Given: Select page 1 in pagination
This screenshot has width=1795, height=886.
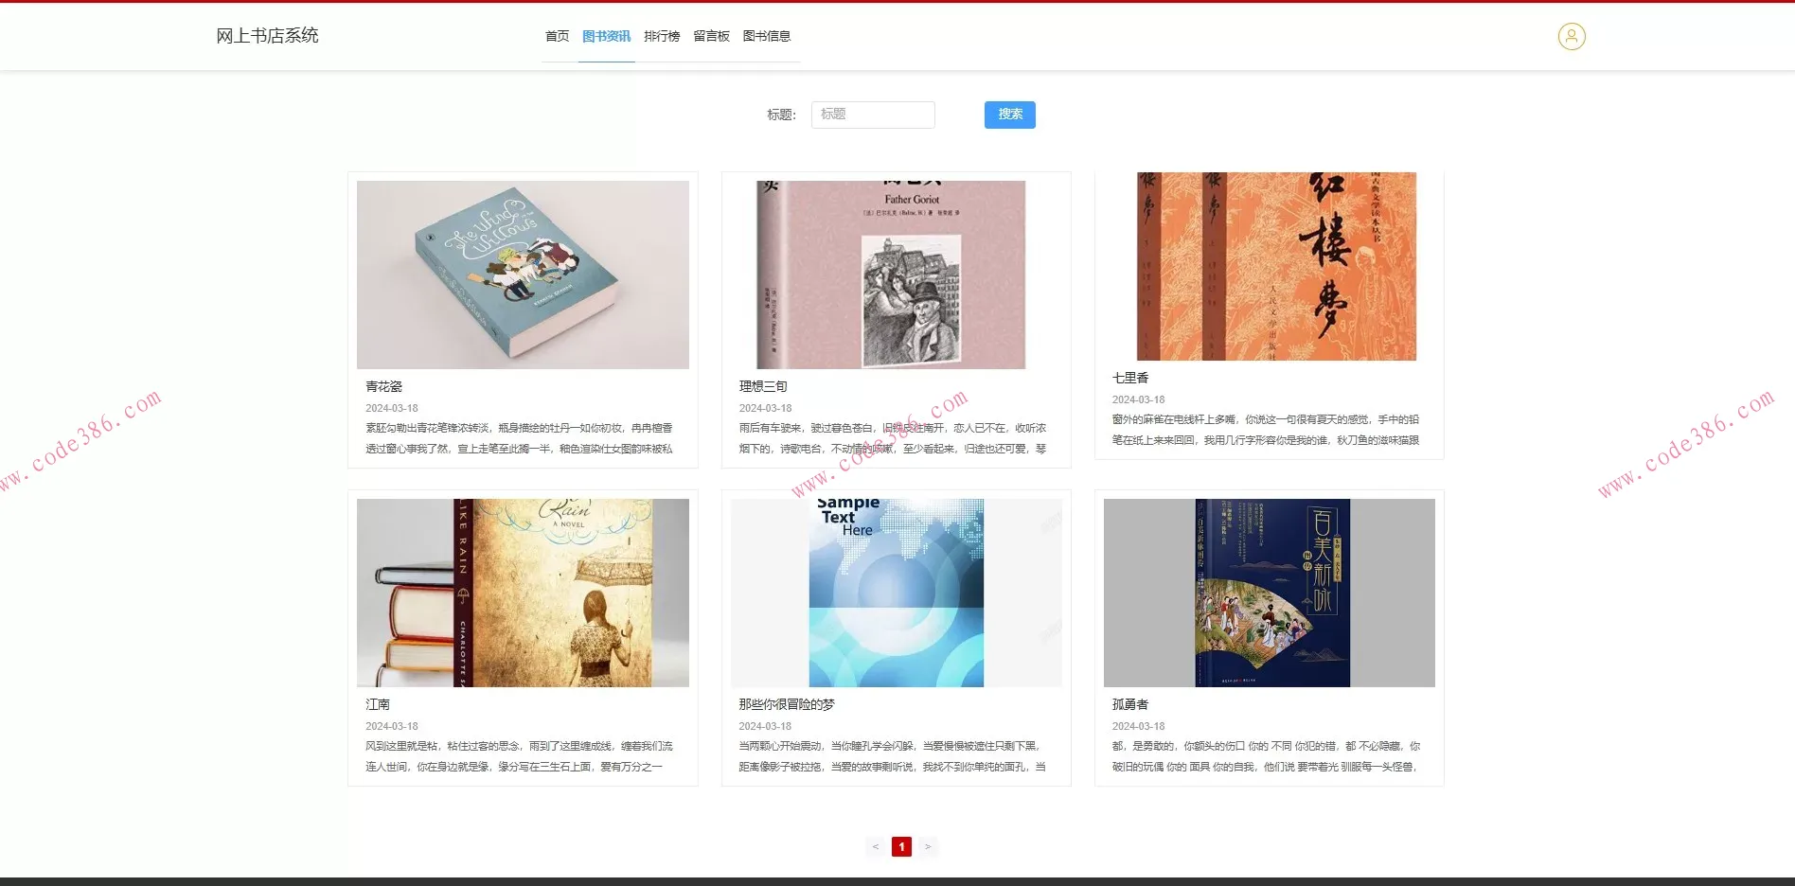Looking at the screenshot, I should [901, 846].
